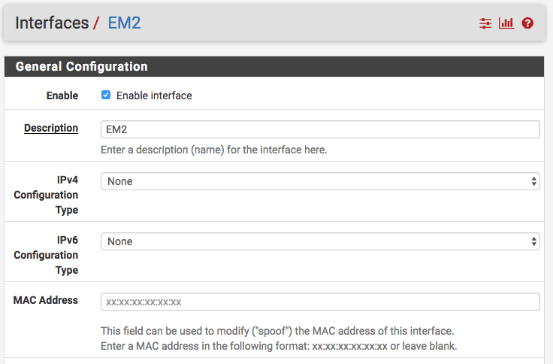This screenshot has height=364, width=553.
Task: Click into the MAC Address input field
Action: click(x=320, y=302)
